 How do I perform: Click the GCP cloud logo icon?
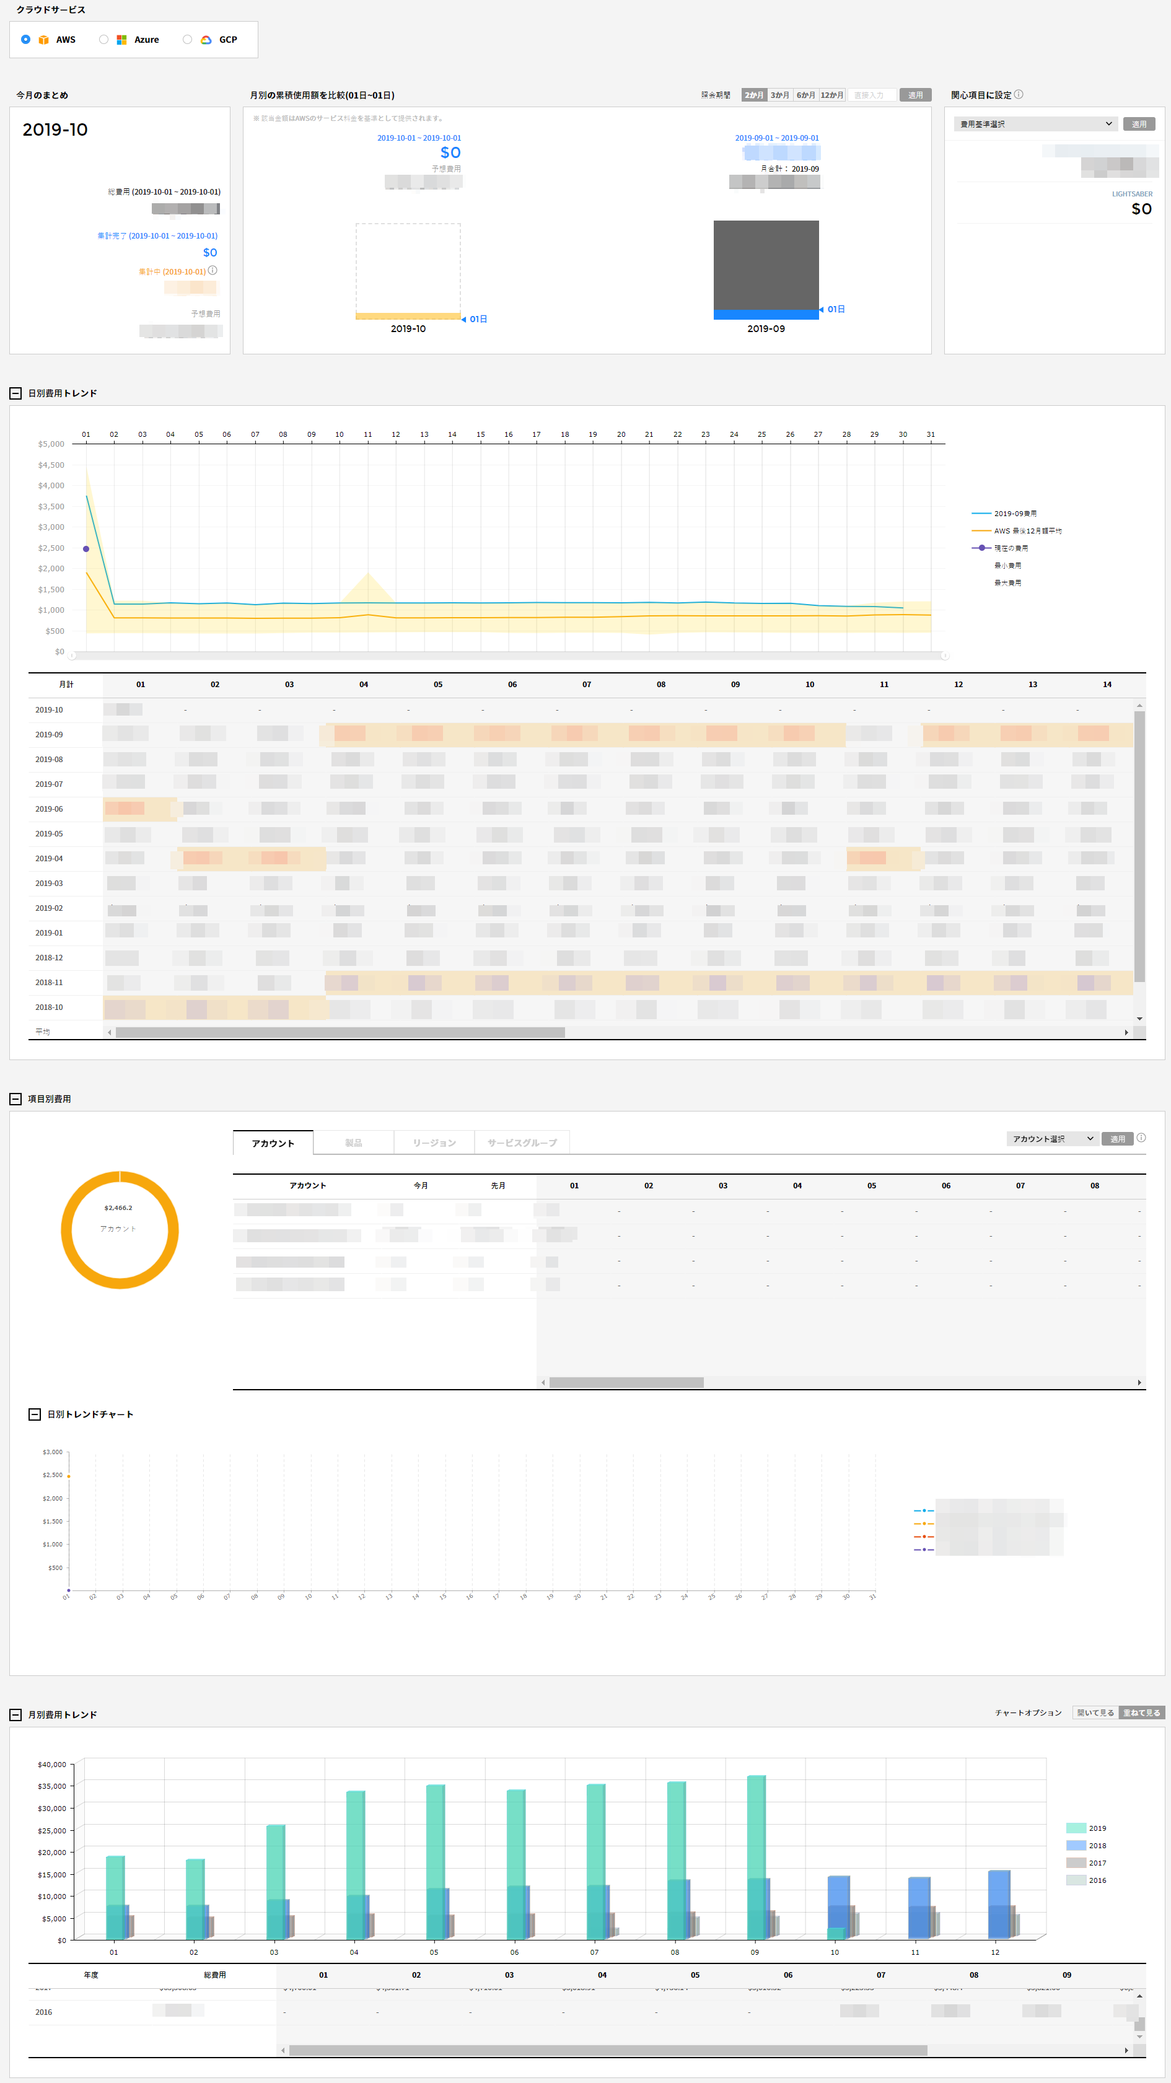point(206,40)
